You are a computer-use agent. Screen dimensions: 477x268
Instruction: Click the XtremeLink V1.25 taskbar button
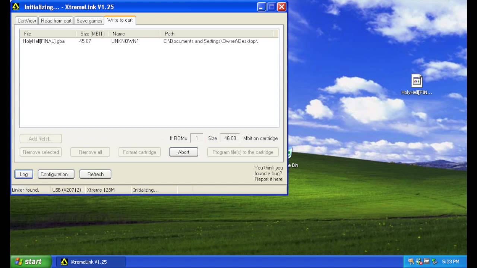91,262
